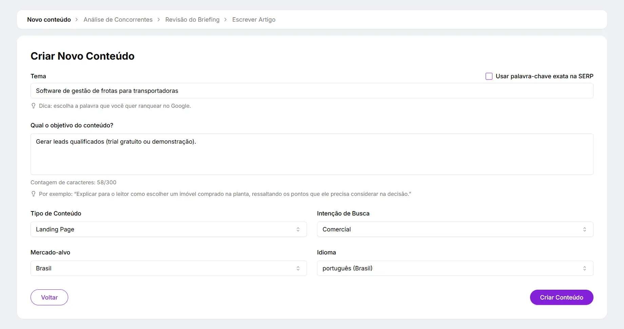Click the Voltar button

coord(49,297)
